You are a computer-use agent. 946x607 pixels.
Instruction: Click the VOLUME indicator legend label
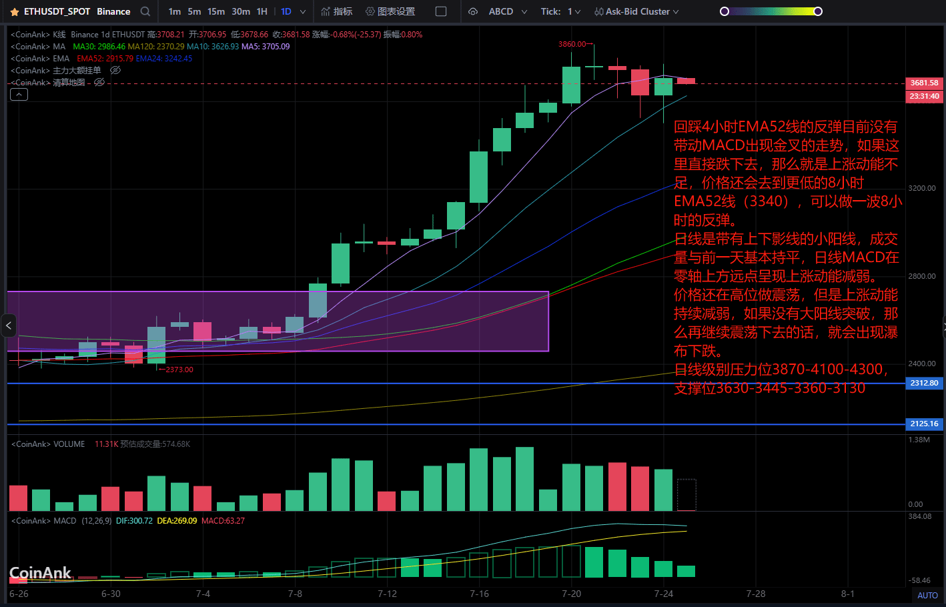[x=48, y=444]
